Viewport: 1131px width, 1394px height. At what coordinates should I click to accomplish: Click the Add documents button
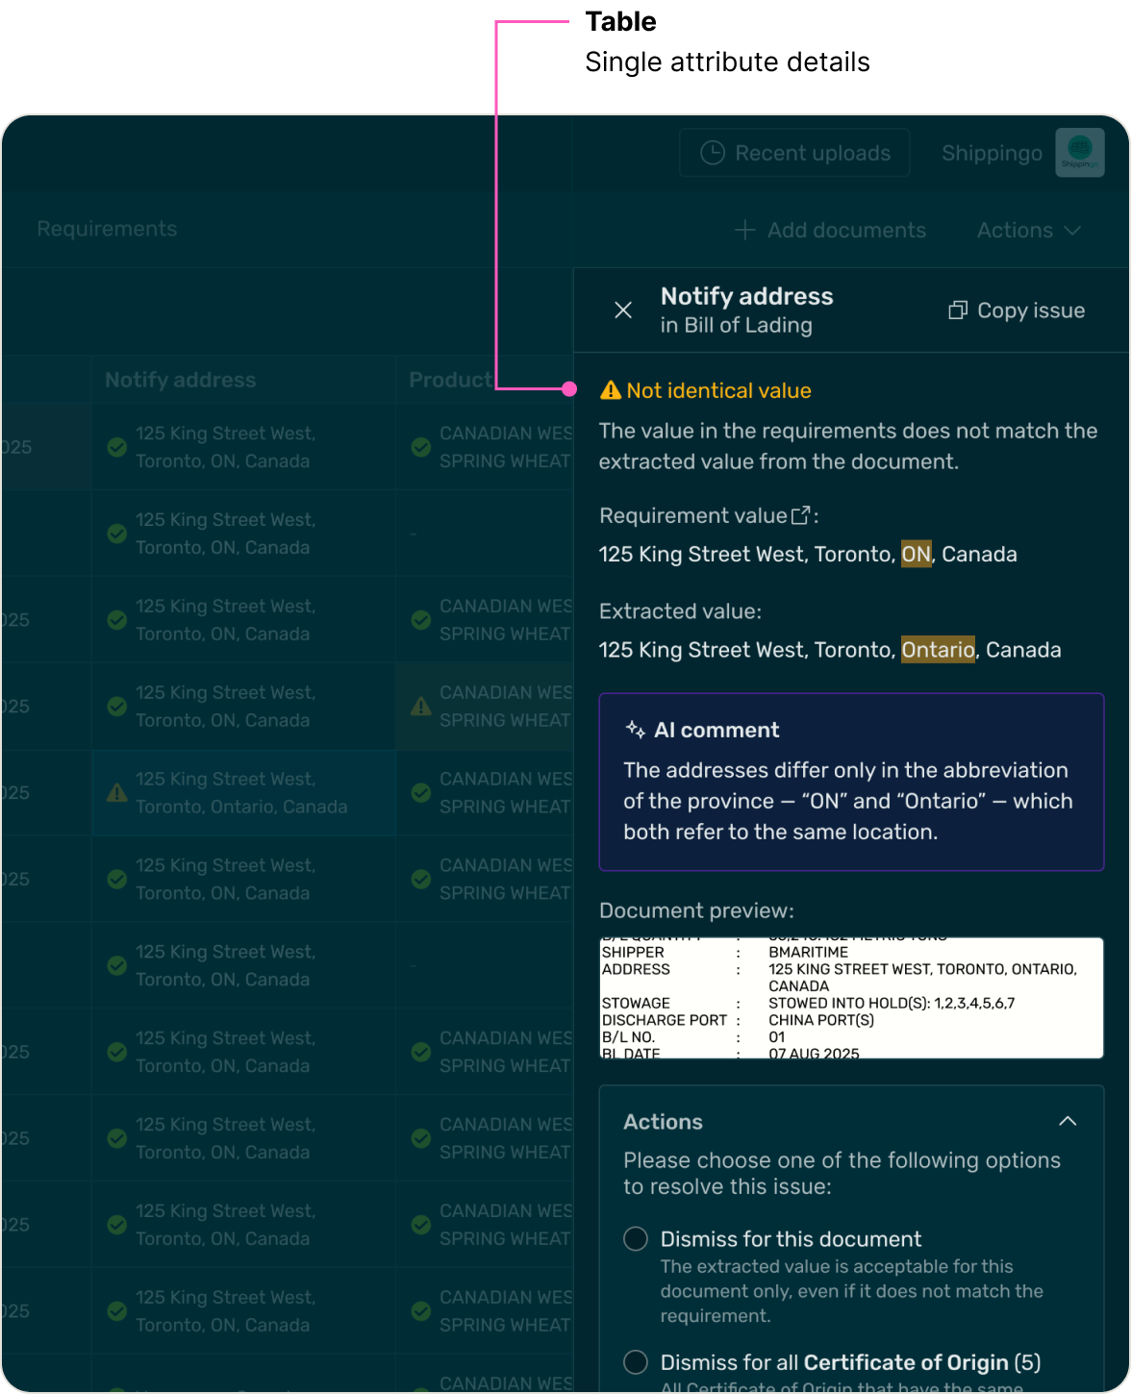831,230
